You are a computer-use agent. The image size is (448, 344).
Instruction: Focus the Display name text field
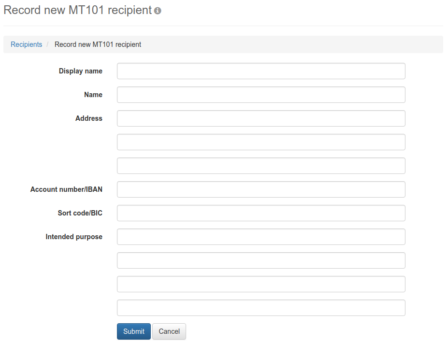pyautogui.click(x=261, y=71)
